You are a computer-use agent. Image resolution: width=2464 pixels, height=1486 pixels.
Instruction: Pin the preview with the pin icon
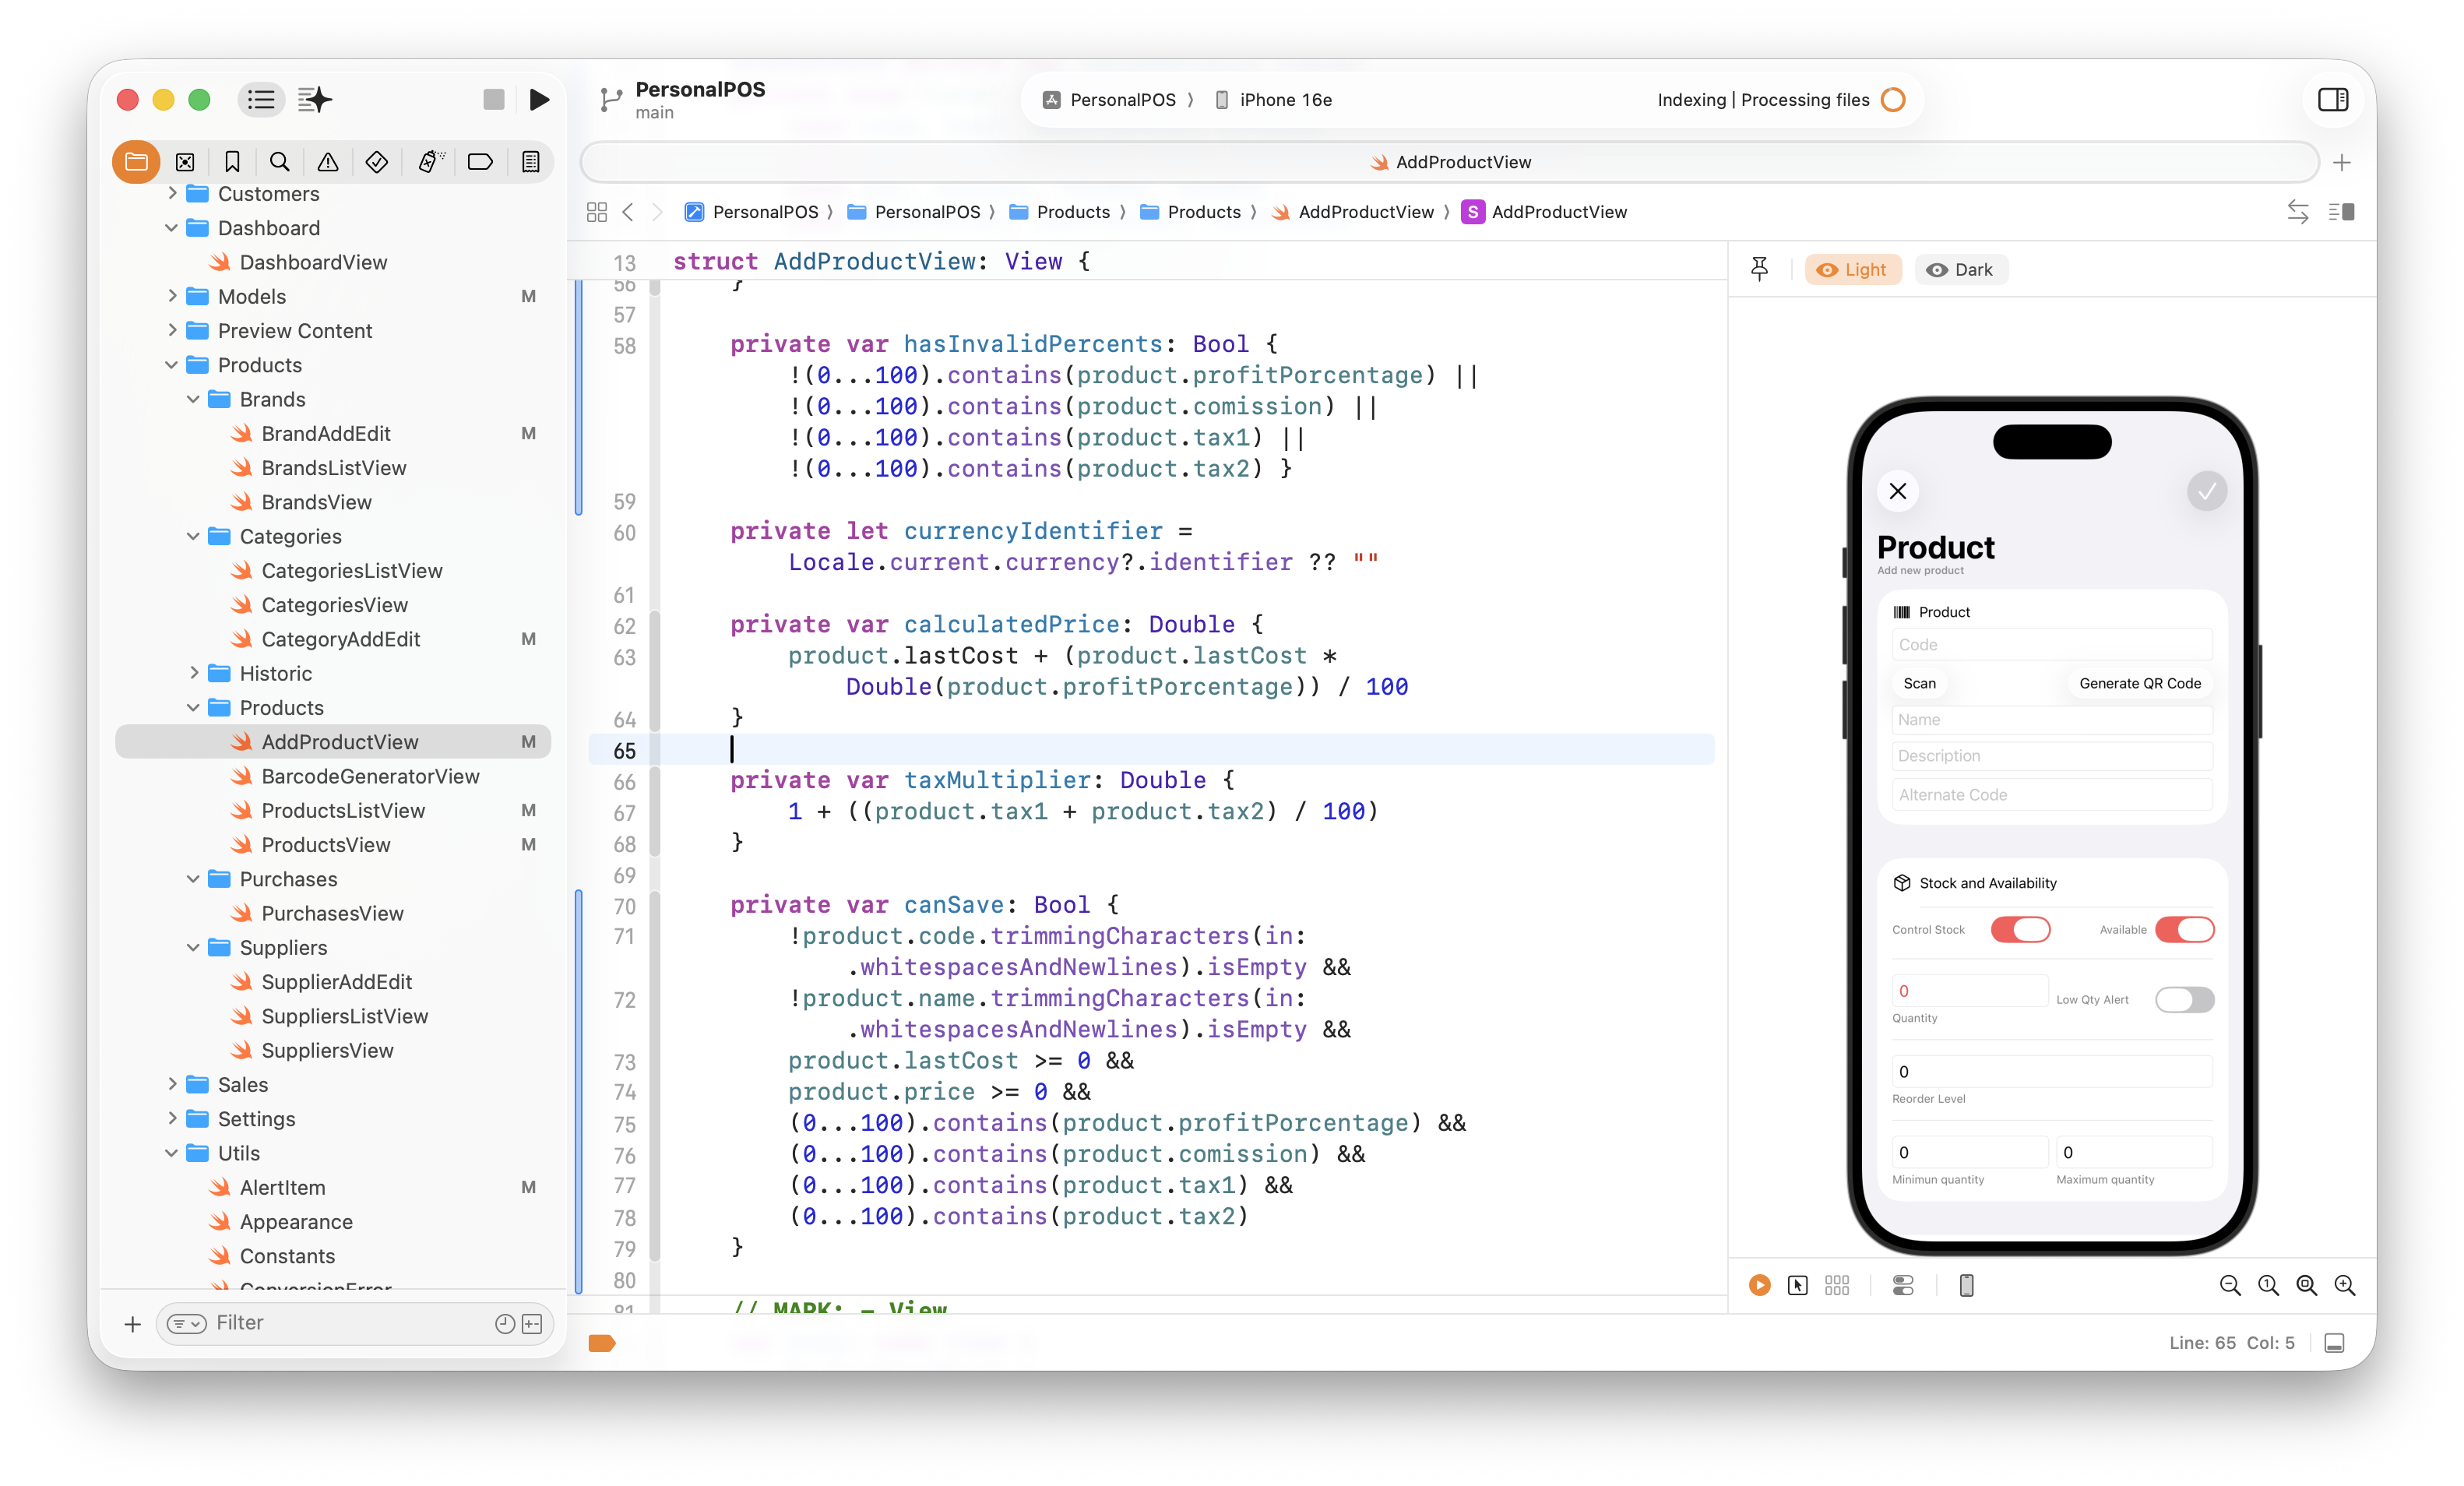pyautogui.click(x=1759, y=268)
